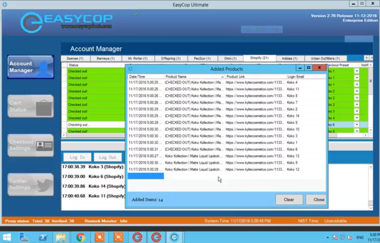Viewport: 380px width, 243px height.
Task: Click log panel scroll-up arrow
Action: [x=371, y=167]
